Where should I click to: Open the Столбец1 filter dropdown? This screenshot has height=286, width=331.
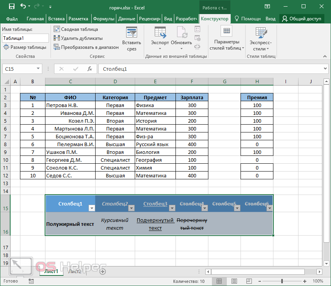[91, 208]
